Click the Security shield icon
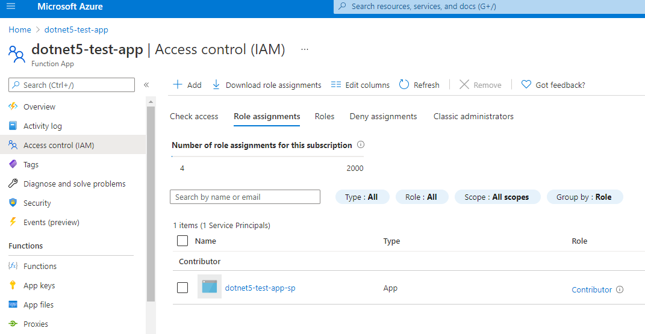The height and width of the screenshot is (334, 645). coord(13,203)
